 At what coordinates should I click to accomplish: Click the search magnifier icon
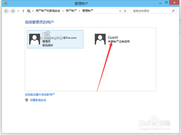pyautogui.click(x=173, y=11)
